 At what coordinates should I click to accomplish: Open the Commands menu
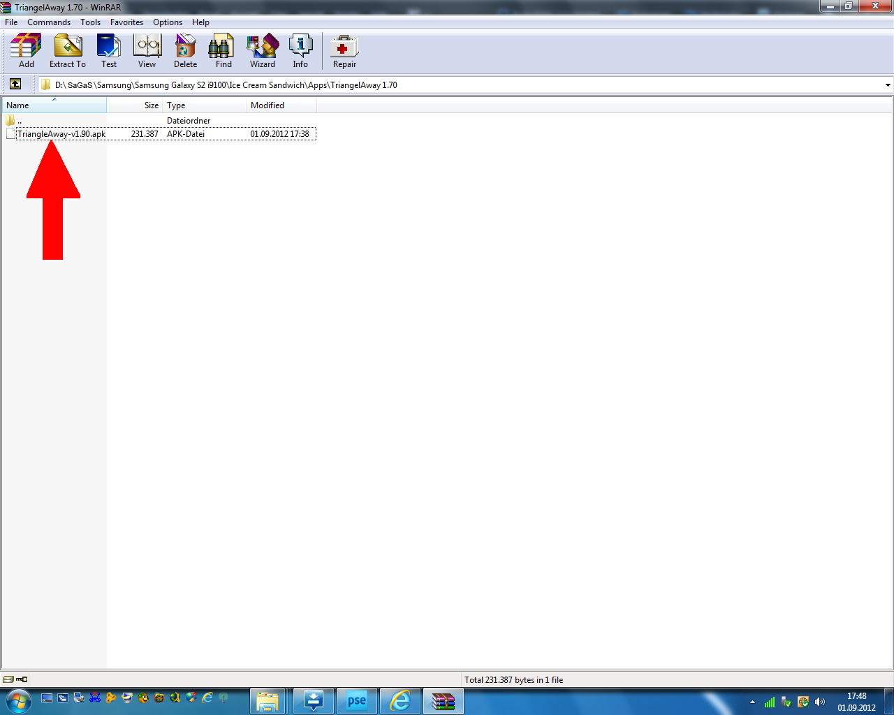[49, 22]
